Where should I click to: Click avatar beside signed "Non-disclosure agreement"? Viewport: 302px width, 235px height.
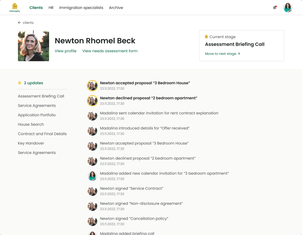[x=92, y=206]
